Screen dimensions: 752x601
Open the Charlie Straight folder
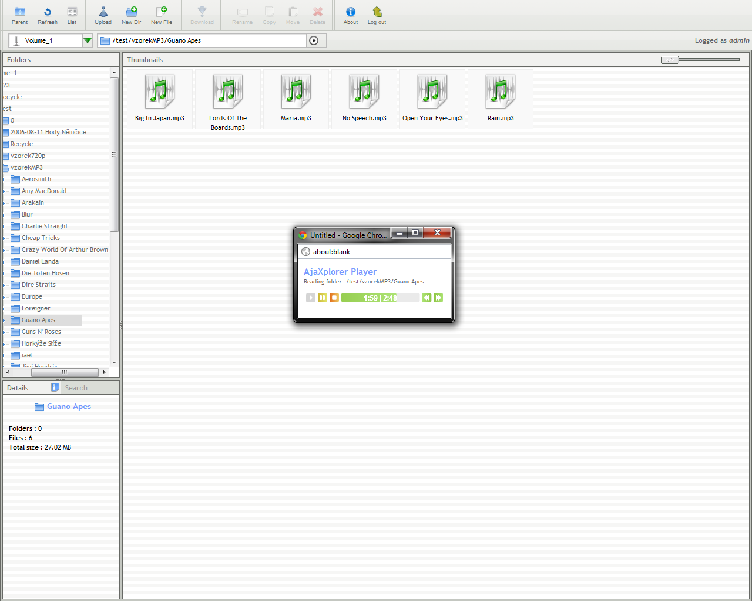pyautogui.click(x=45, y=226)
